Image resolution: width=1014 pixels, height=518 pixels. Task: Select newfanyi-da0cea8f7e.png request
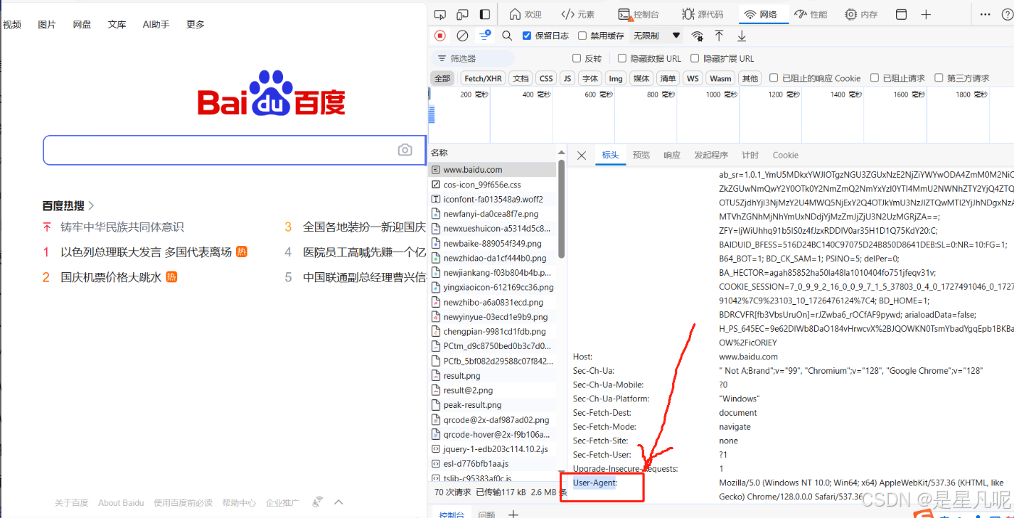point(492,214)
